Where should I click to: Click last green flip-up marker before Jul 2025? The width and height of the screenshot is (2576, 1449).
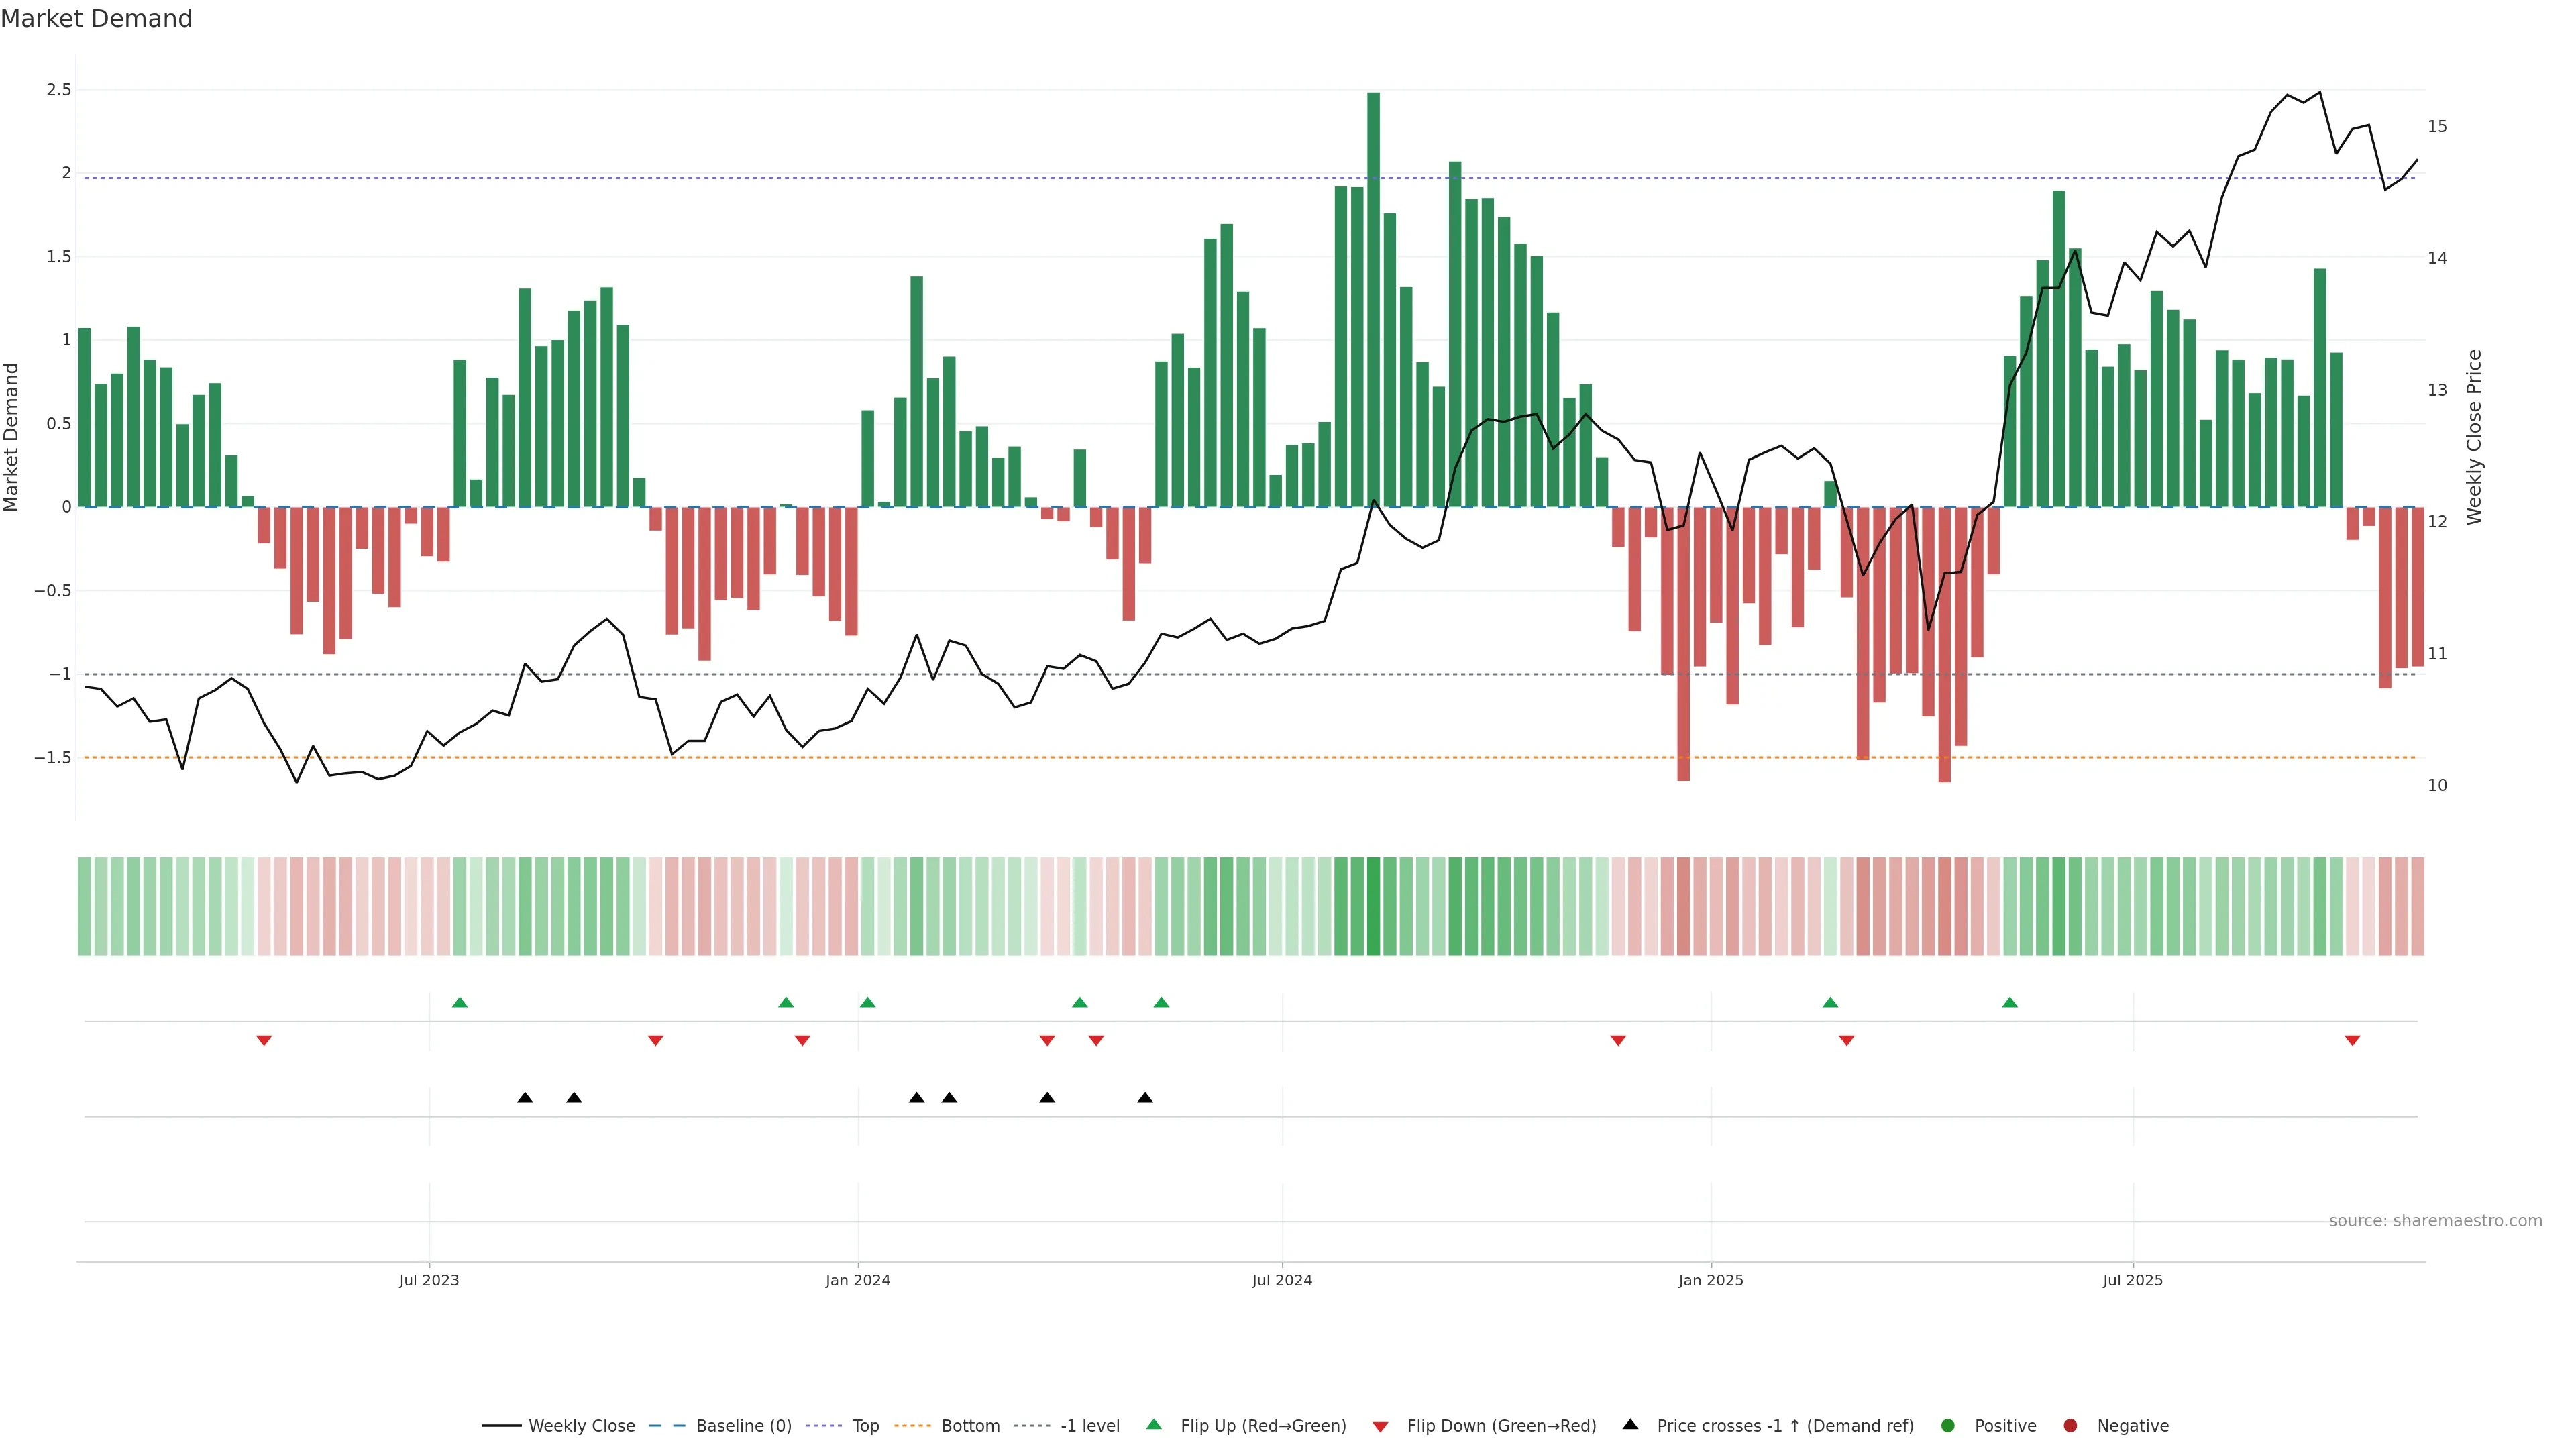[x=2010, y=1002]
